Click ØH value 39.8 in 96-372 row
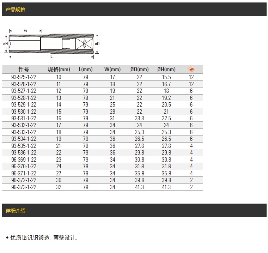This screenshot has width=268, height=253. tap(166, 180)
